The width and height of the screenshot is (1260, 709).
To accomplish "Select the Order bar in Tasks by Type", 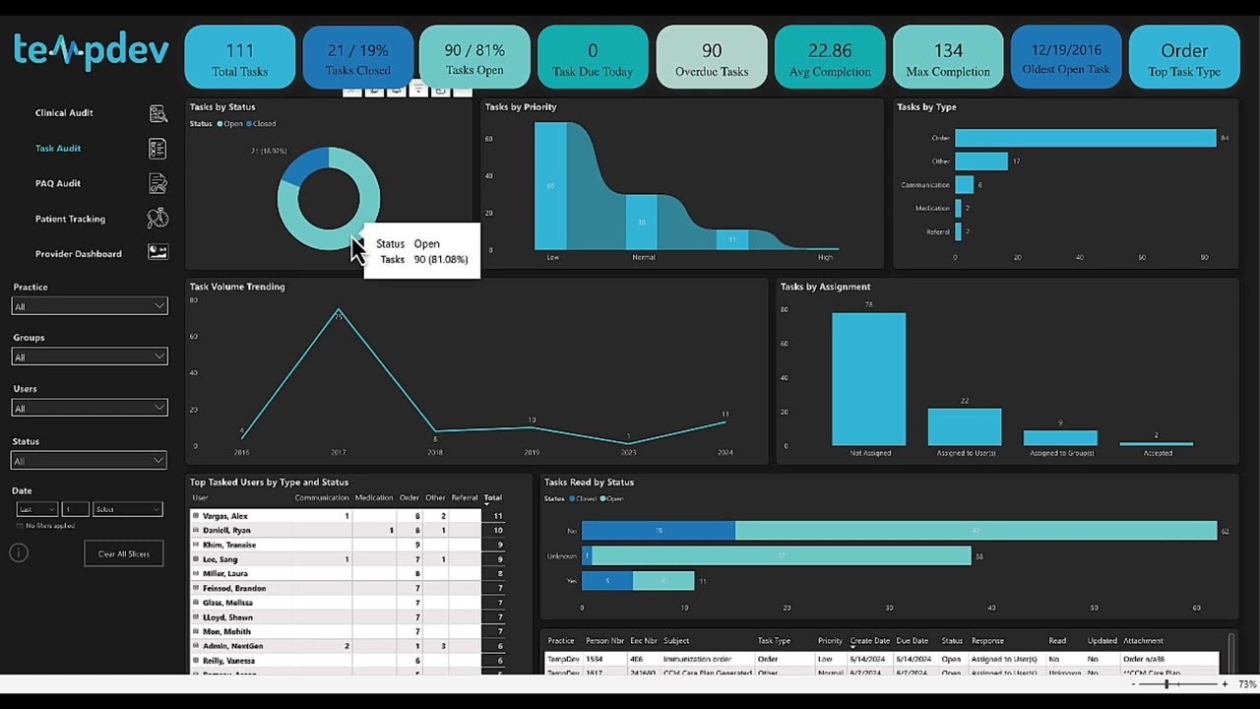I will tap(1085, 138).
